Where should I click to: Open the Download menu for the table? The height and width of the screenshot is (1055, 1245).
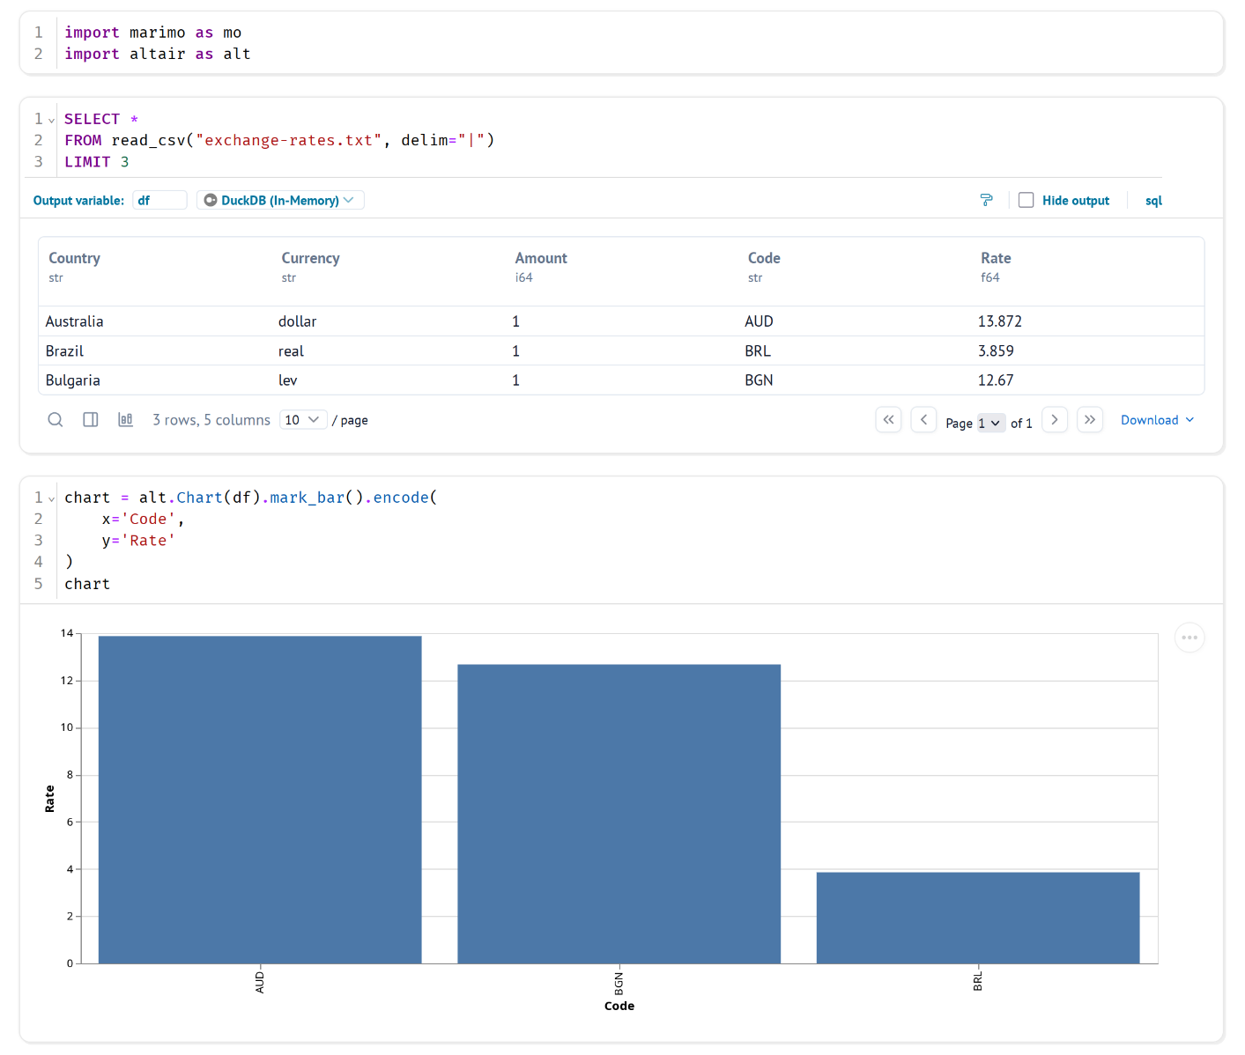click(1156, 420)
